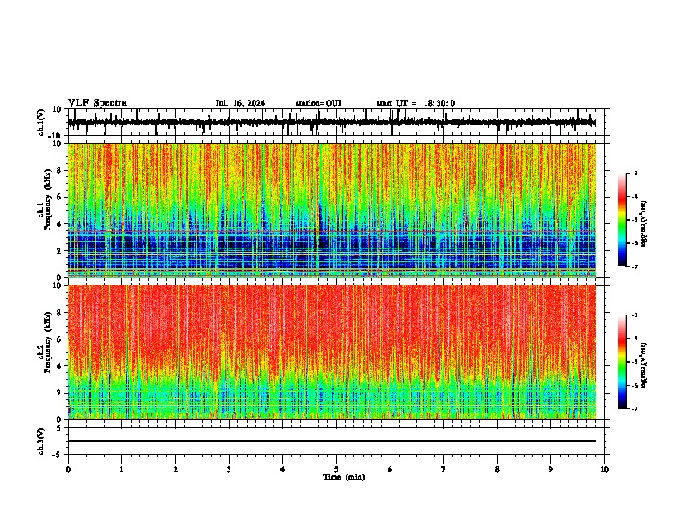Screen dimensions: 681x526
Task: Click the ch.1 colorbar 'log(PSD)' label
Action: coord(643,224)
